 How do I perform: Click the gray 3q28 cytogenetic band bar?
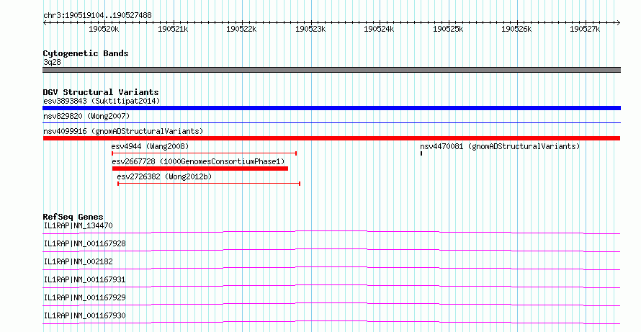click(x=331, y=70)
